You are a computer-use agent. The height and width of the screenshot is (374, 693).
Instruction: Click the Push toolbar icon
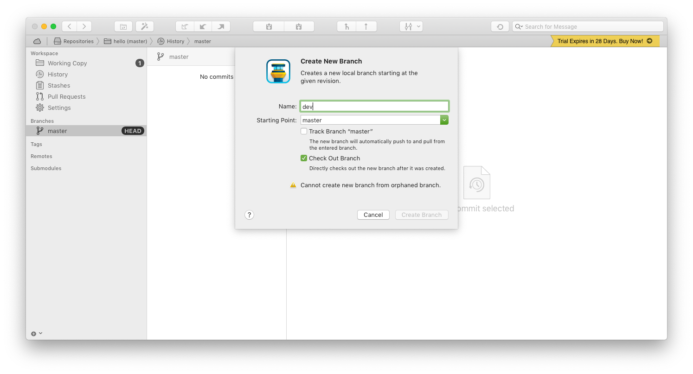click(221, 26)
